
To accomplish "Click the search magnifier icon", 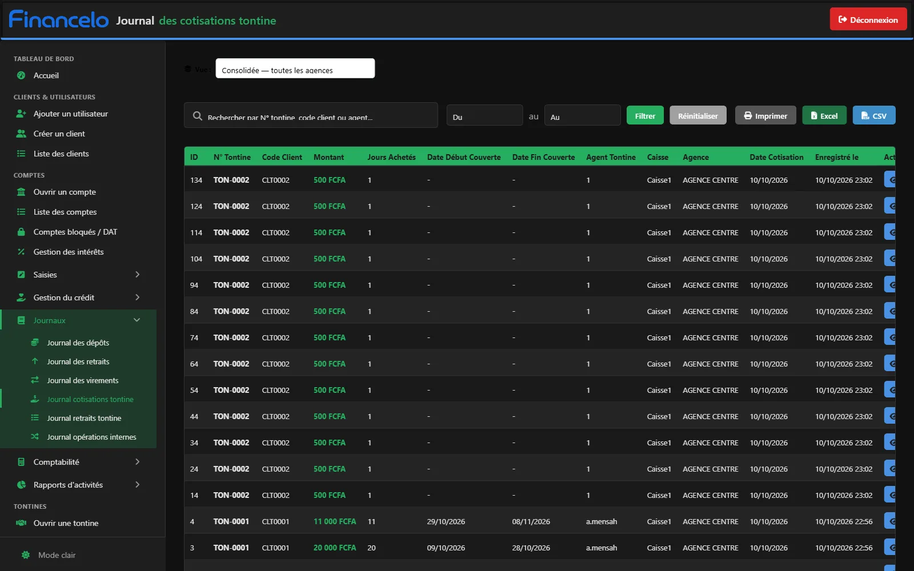I will pyautogui.click(x=198, y=116).
